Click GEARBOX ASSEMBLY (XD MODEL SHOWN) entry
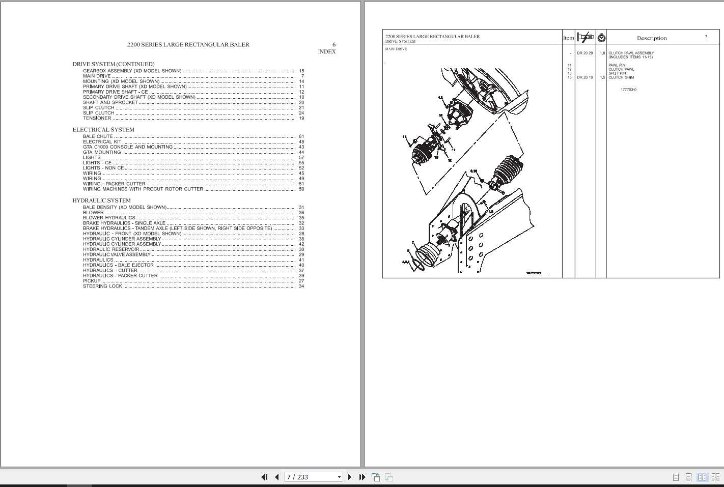The image size is (724, 487). (x=193, y=71)
